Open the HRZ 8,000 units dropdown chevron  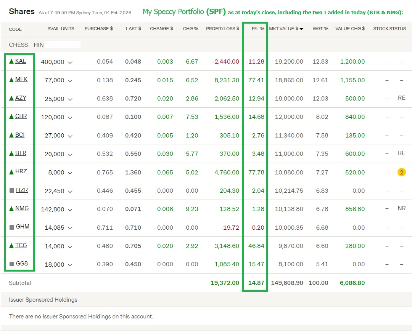70,173
